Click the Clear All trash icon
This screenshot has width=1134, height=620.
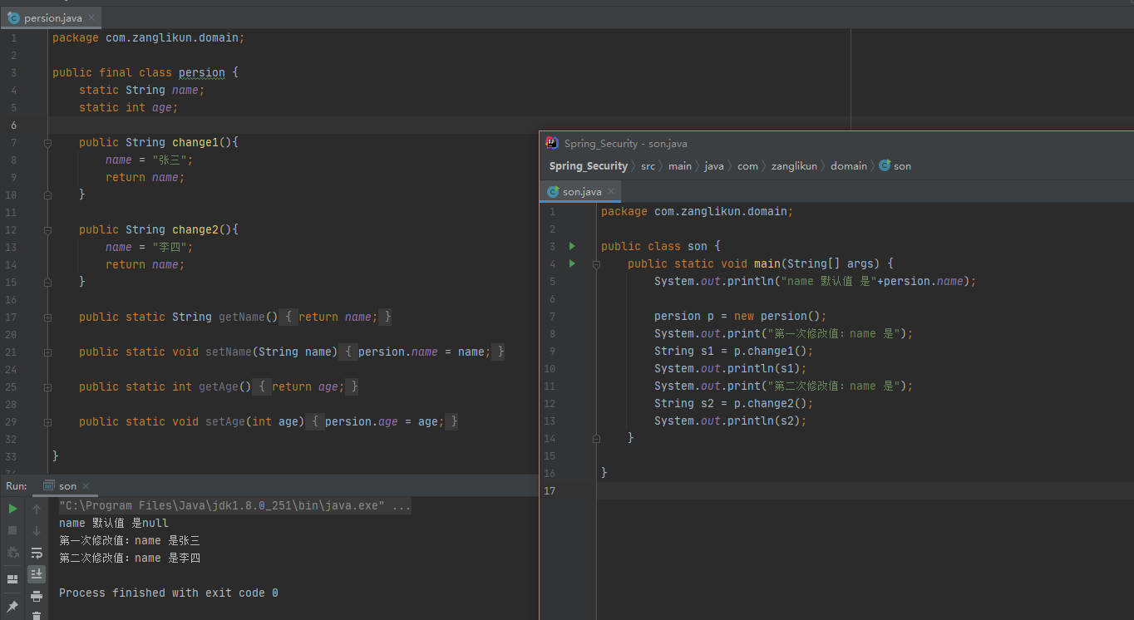tap(37, 616)
